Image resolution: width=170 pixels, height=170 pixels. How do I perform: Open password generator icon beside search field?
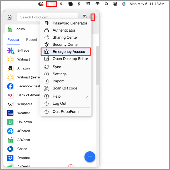(85, 17)
